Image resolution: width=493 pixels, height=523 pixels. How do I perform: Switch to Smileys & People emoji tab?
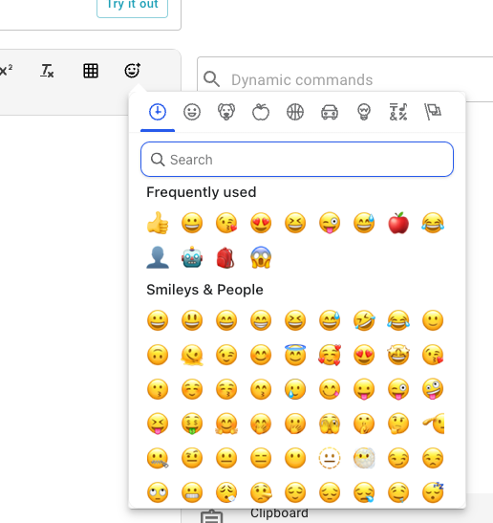click(x=192, y=112)
